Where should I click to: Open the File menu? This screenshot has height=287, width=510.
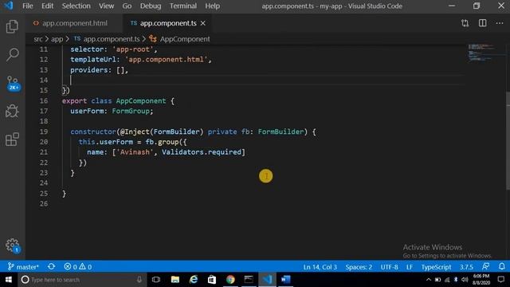(28, 6)
